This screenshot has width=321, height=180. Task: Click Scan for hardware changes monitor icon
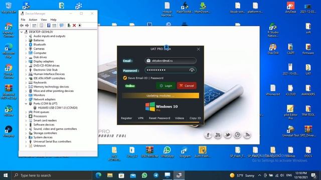pyautogui.click(x=62, y=25)
